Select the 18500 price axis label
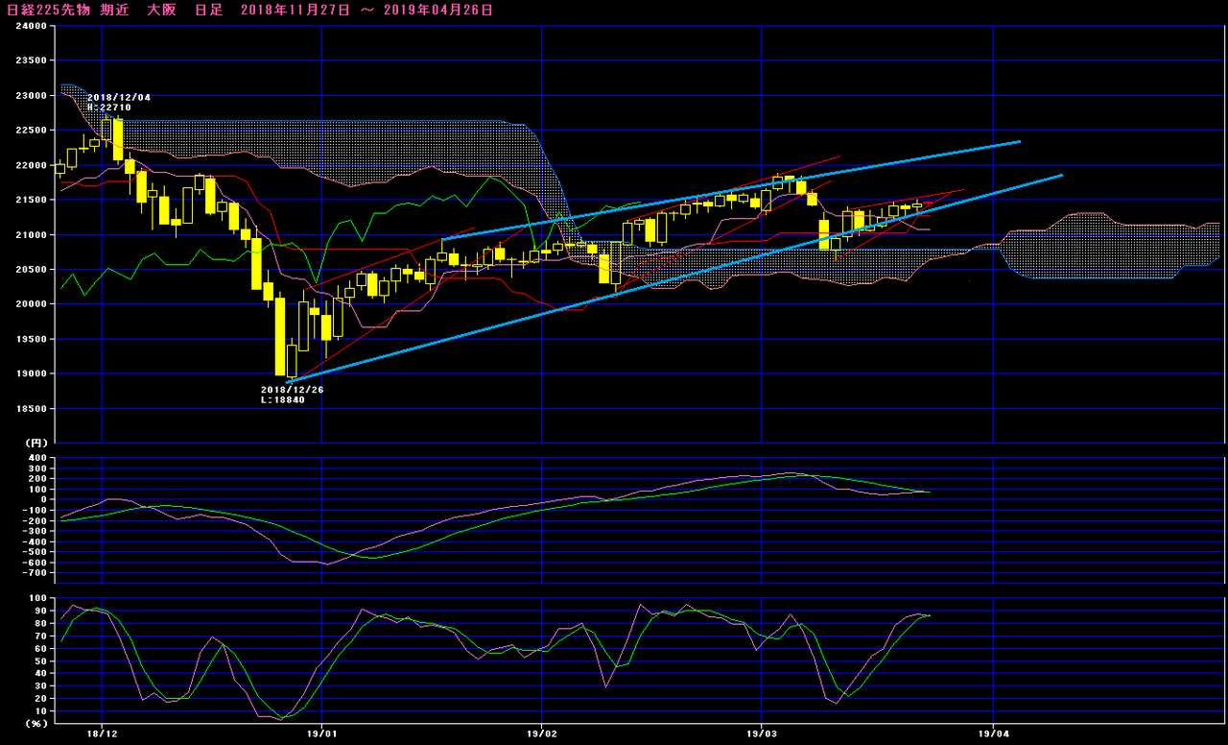 point(33,409)
